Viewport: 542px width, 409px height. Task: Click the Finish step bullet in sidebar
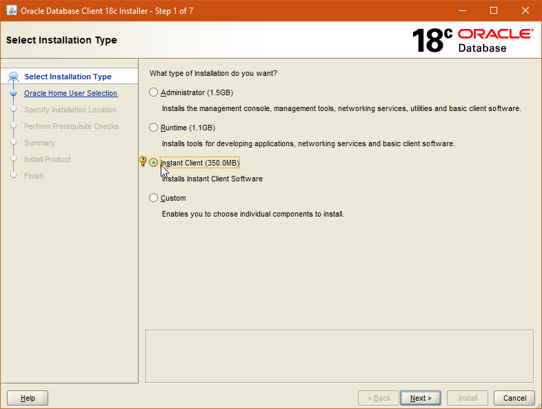(x=14, y=175)
